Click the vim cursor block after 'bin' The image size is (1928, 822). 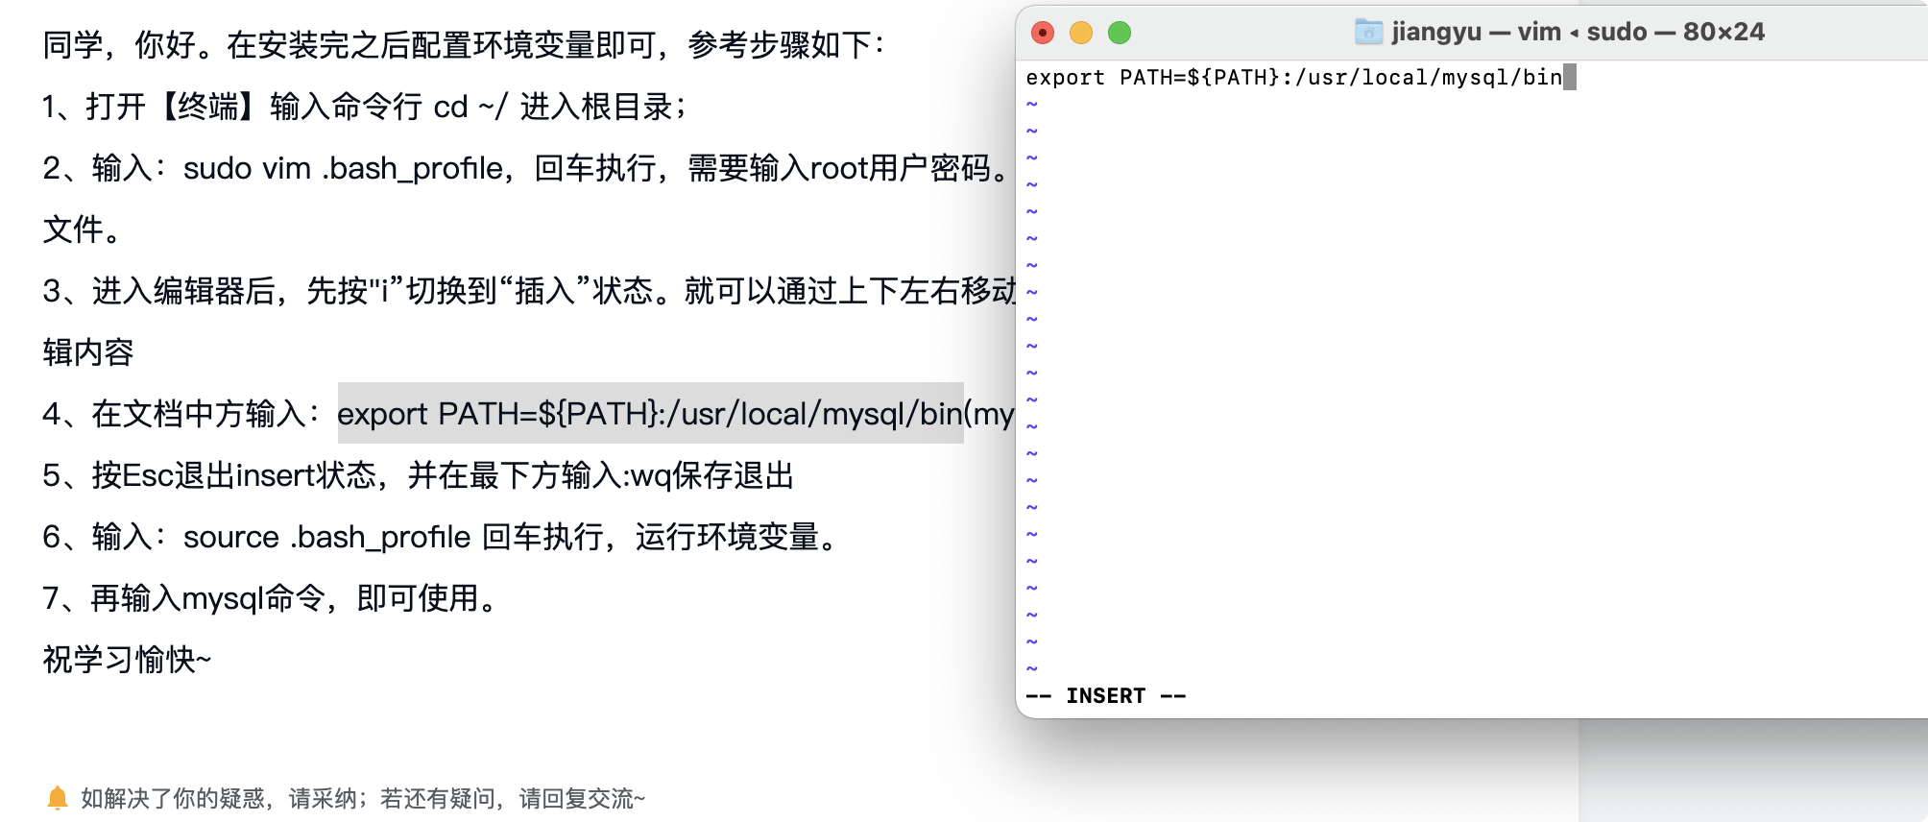(1570, 77)
